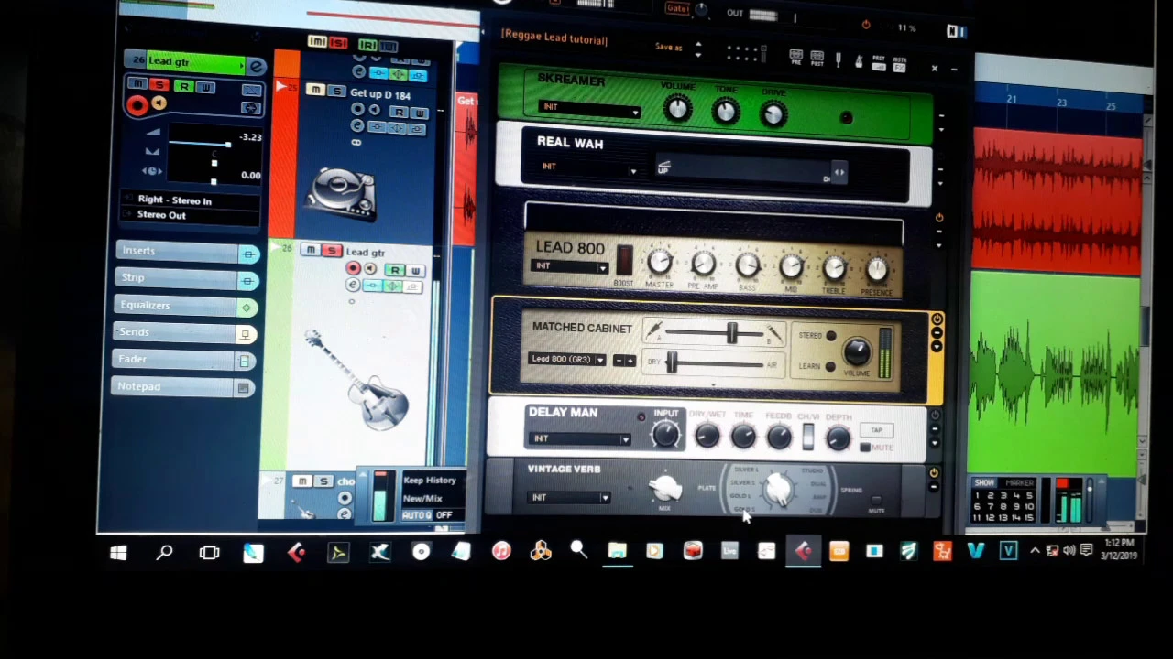Viewport: 1173px width, 659px height.
Task: Click Matched Cabinet Dry/Air slider handle
Action: pos(672,362)
